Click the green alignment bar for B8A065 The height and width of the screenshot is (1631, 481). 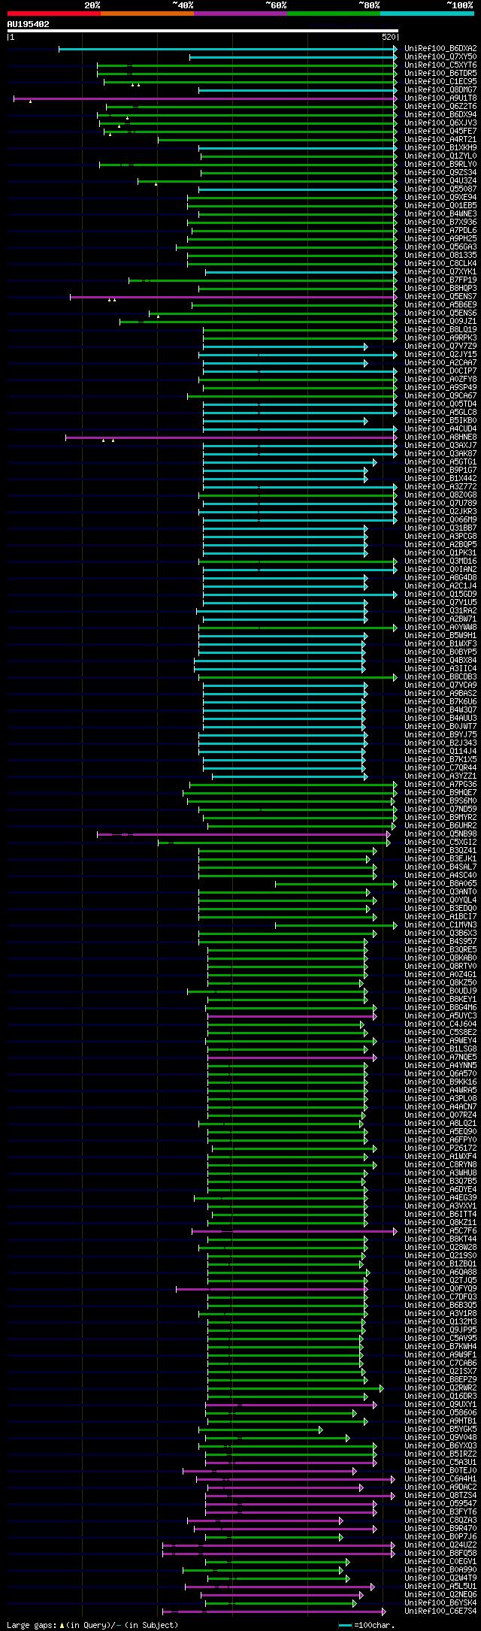tap(334, 884)
